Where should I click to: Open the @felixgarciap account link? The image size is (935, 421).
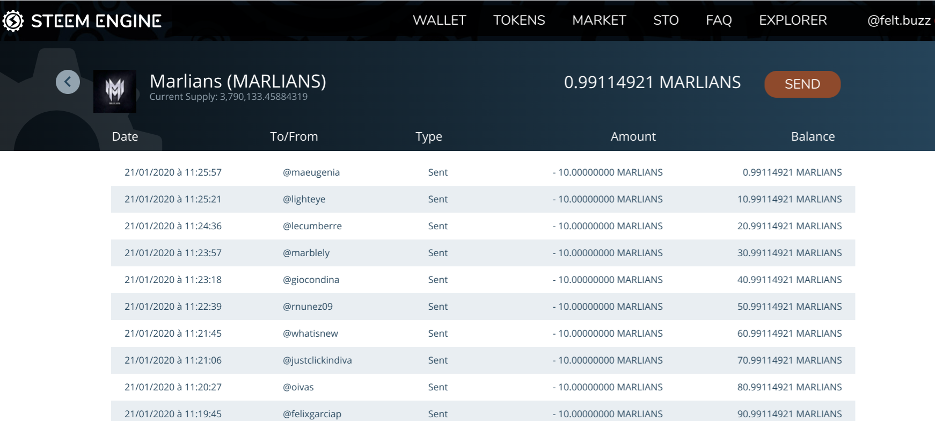pos(312,414)
